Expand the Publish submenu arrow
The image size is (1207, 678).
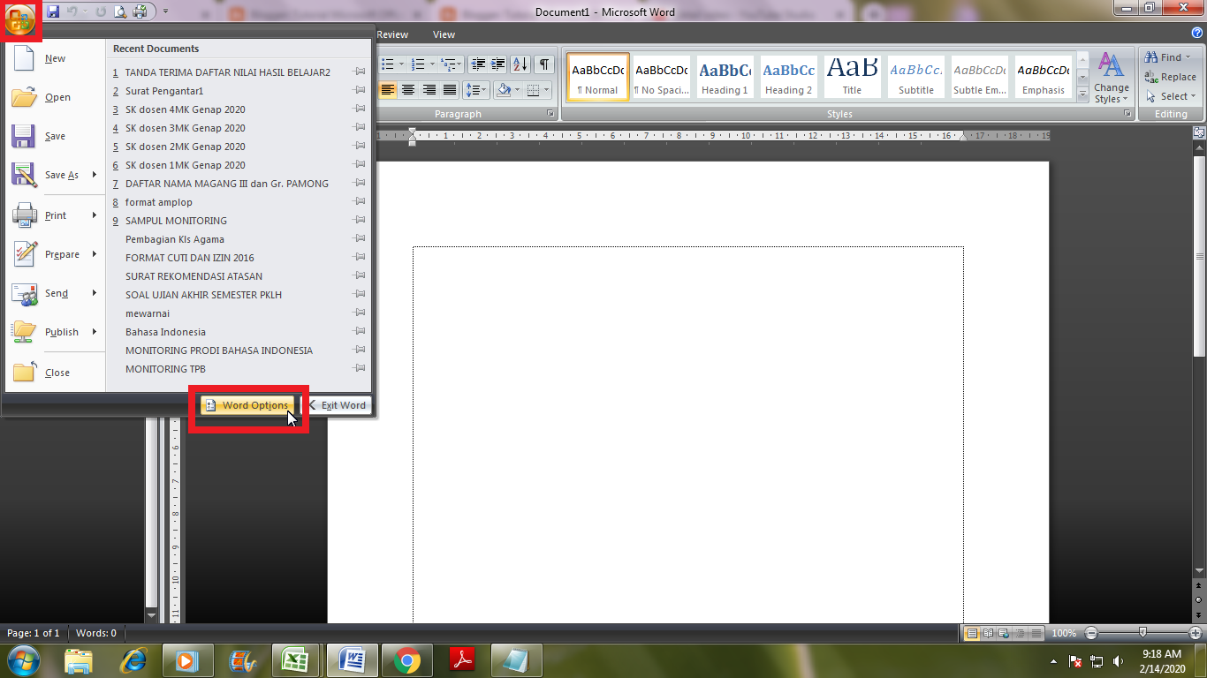[95, 332]
